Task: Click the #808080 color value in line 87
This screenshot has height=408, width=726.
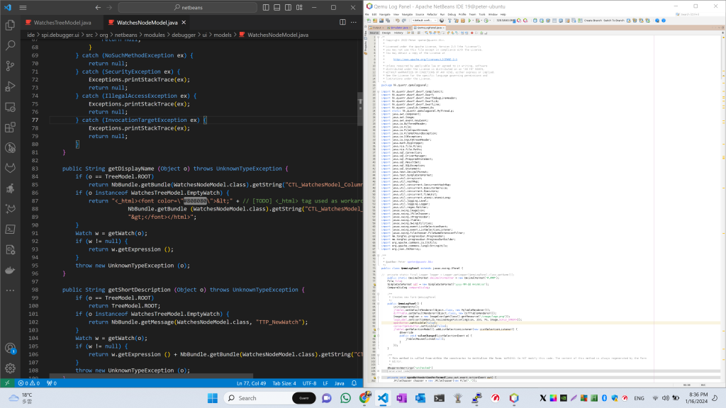Action: [x=196, y=200]
